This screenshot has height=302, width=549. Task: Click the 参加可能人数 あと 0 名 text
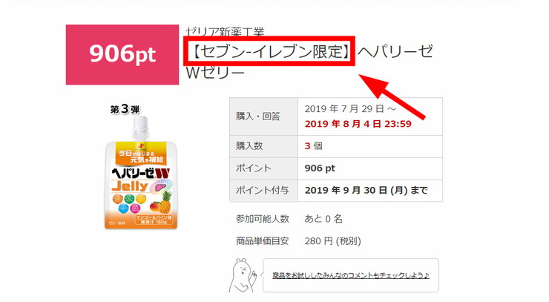pos(289,219)
